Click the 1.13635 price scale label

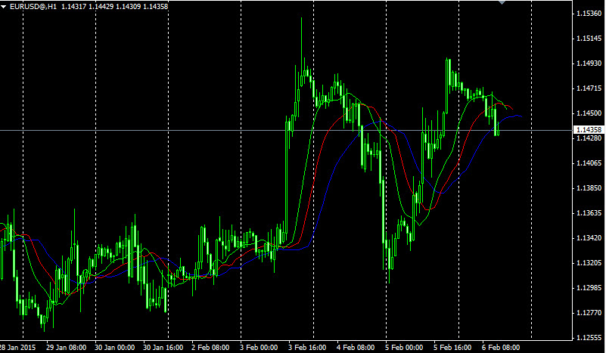(589, 213)
